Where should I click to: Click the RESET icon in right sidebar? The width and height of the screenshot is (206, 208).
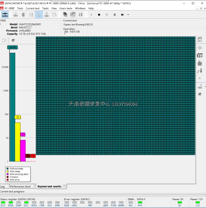200,63
